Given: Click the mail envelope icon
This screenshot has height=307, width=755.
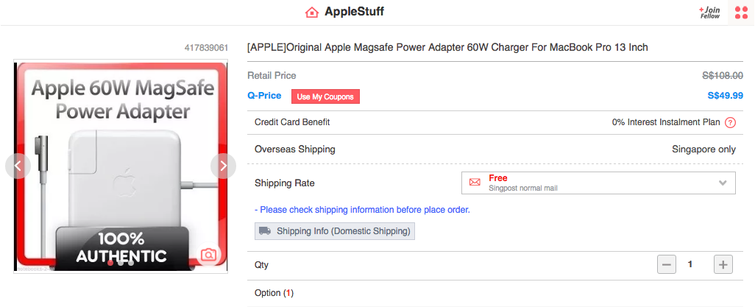Looking at the screenshot, I should [475, 182].
